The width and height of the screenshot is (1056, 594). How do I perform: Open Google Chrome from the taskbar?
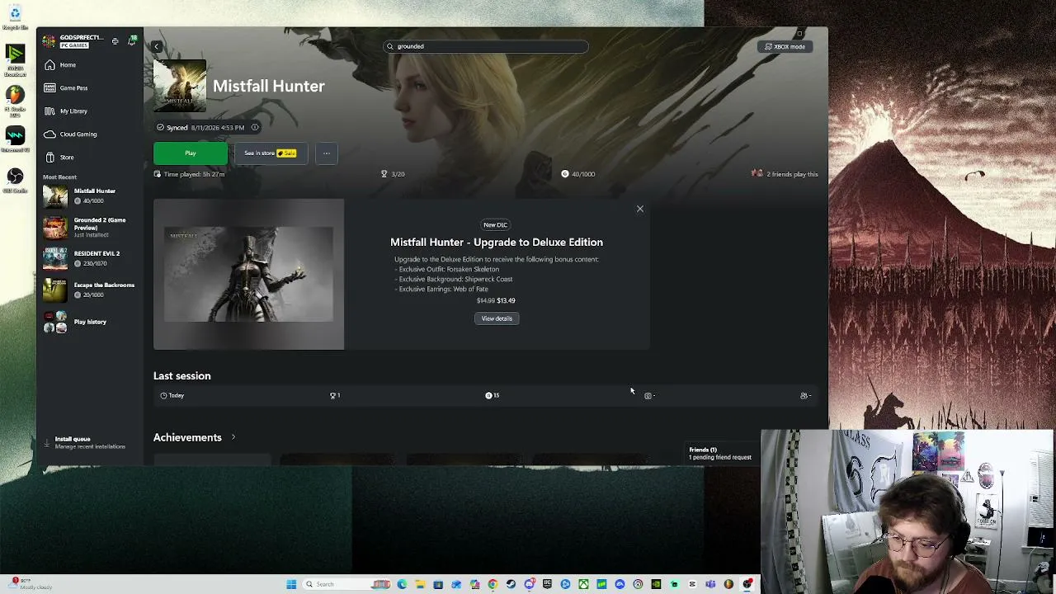493,585
